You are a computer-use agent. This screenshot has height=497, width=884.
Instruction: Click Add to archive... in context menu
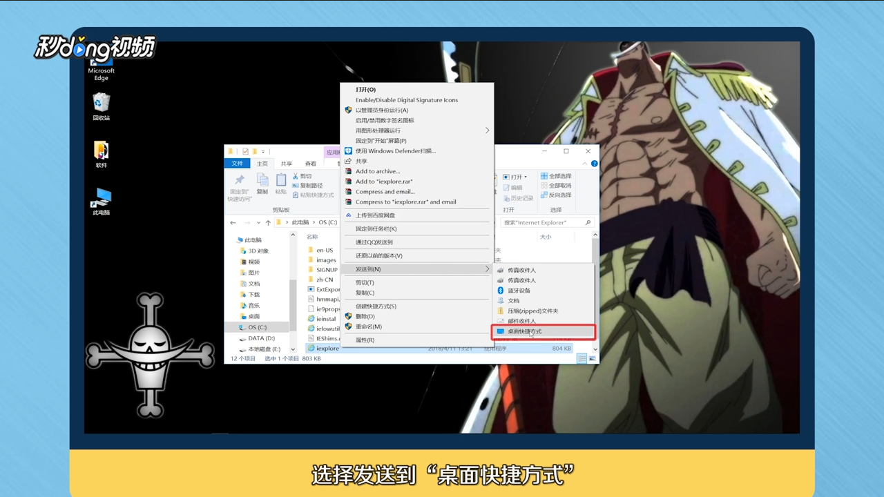click(x=416, y=171)
